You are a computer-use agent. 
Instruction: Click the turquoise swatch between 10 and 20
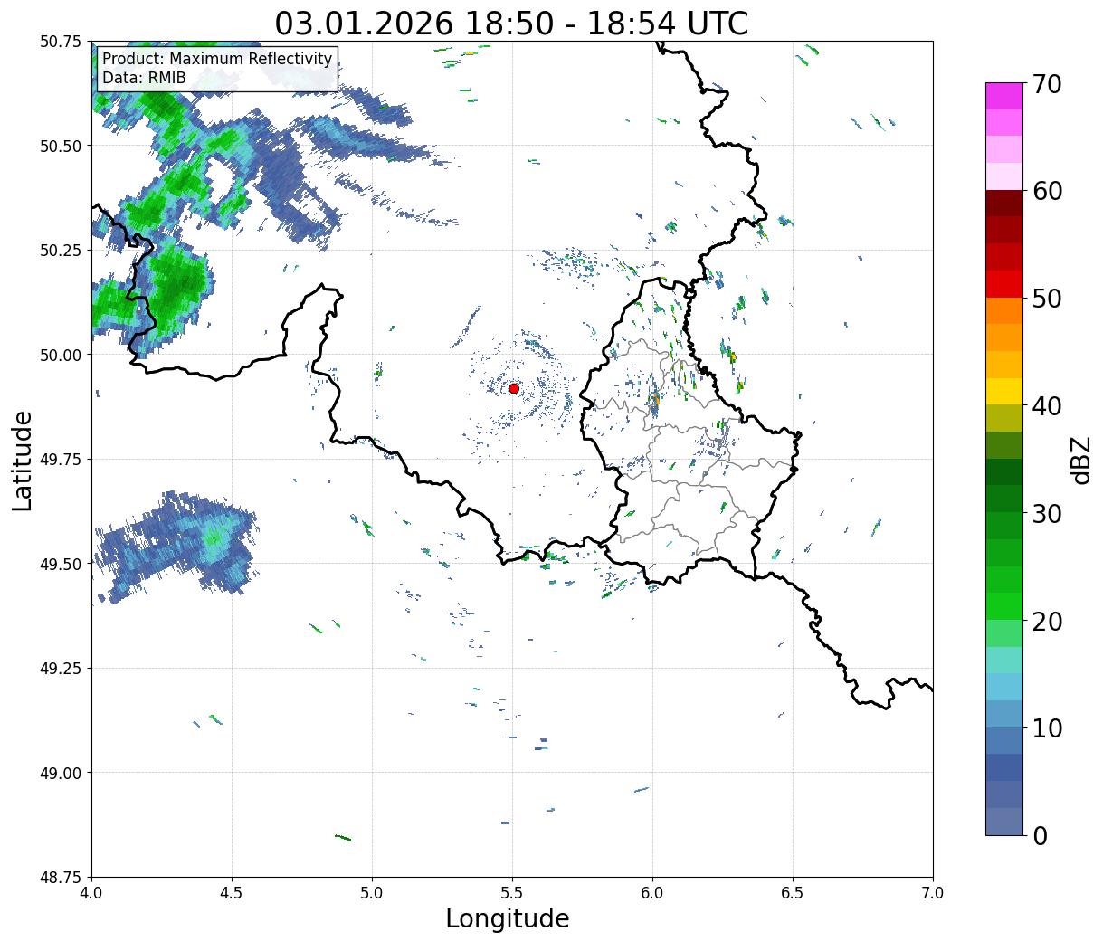(1003, 660)
